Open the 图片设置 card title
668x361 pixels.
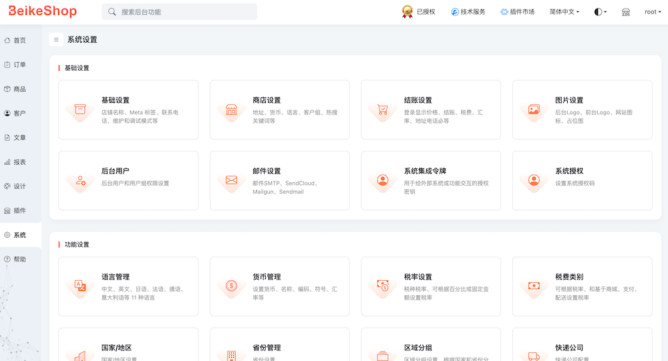(x=569, y=101)
